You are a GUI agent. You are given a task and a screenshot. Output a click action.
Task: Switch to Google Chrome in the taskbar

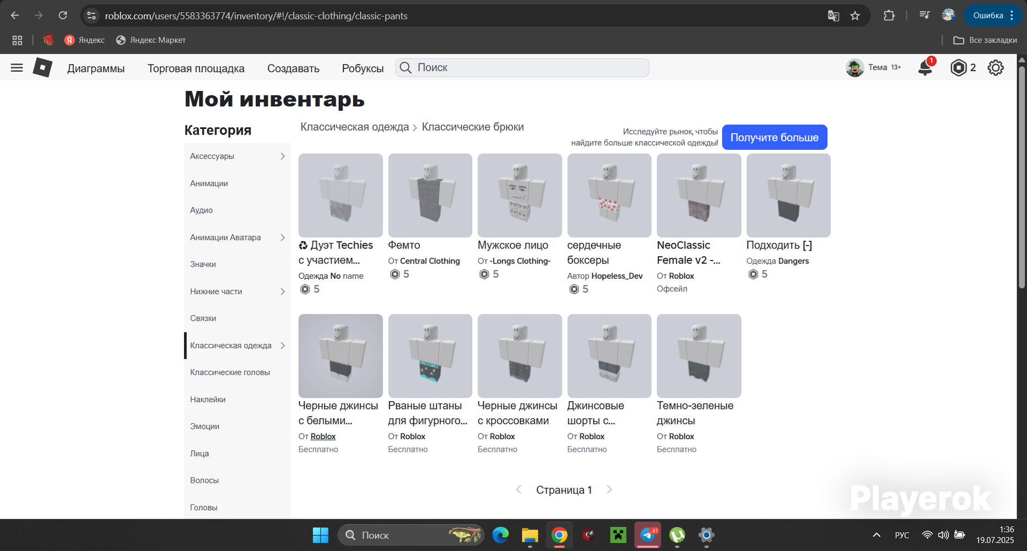(x=559, y=535)
